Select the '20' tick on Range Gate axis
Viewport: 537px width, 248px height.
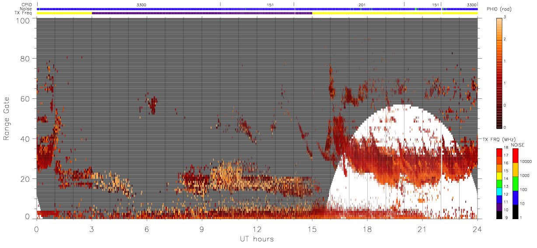pyautogui.click(x=25, y=179)
